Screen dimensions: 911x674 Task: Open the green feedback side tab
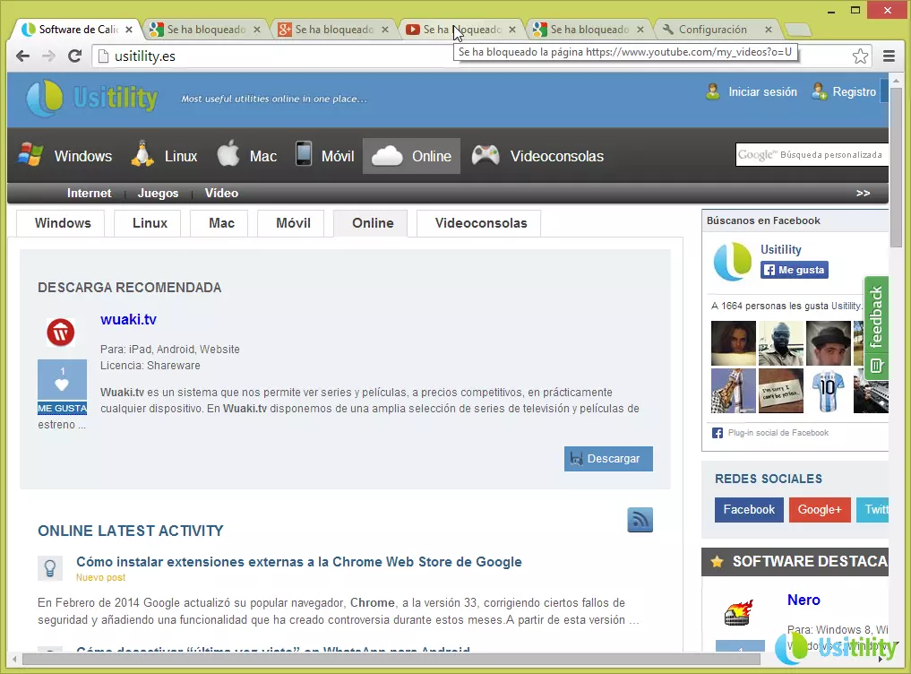[x=876, y=329]
